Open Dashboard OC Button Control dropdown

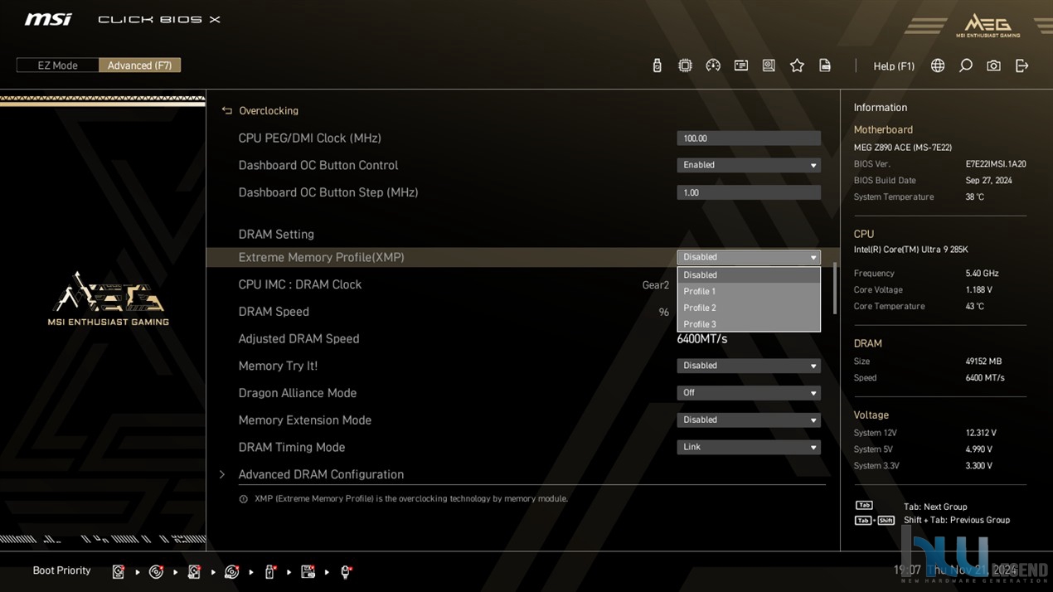pyautogui.click(x=749, y=165)
